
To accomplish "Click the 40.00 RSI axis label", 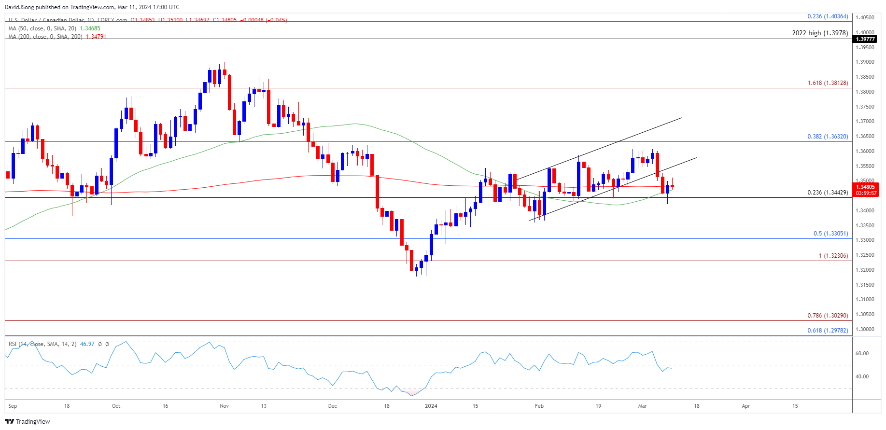I will 862,376.
